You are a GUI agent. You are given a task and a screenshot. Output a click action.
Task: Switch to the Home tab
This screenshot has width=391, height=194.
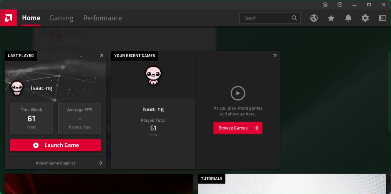pyautogui.click(x=31, y=18)
